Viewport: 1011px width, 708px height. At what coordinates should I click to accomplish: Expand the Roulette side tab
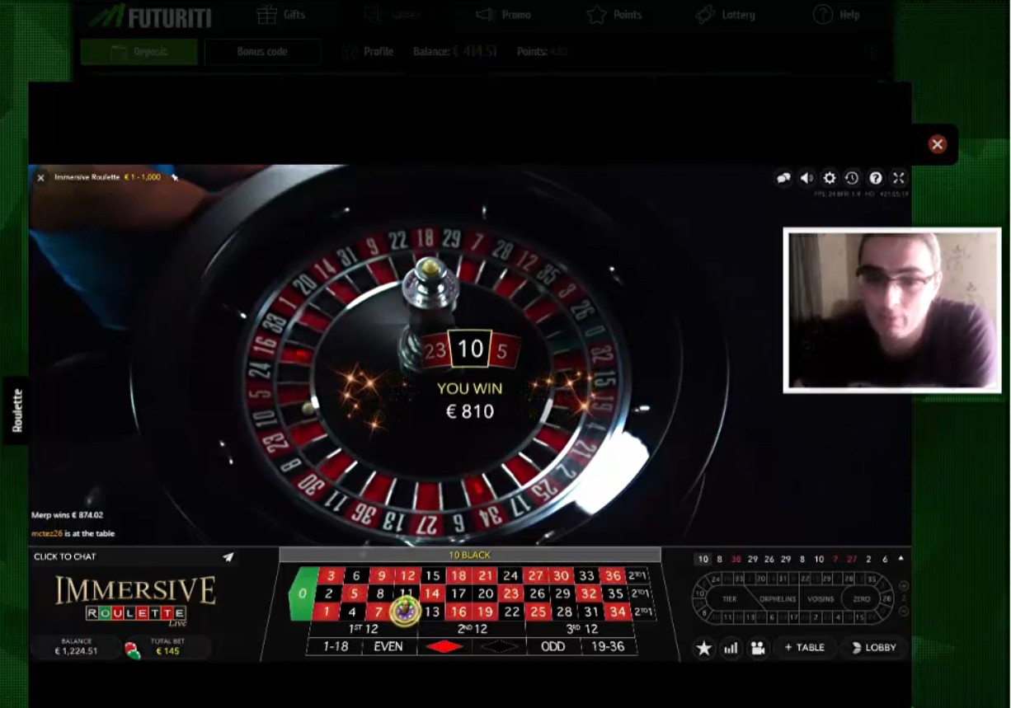(x=17, y=410)
